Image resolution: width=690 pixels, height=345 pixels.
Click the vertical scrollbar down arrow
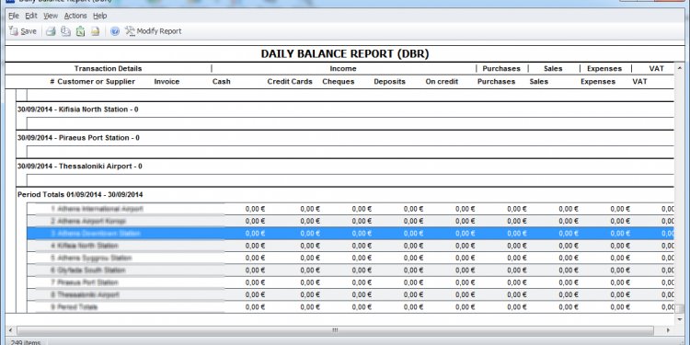tap(680, 319)
